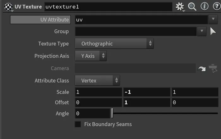Expand the Group field dropdown arrow
Image resolution: width=221 pixels, height=139 pixels.
(x=202, y=31)
